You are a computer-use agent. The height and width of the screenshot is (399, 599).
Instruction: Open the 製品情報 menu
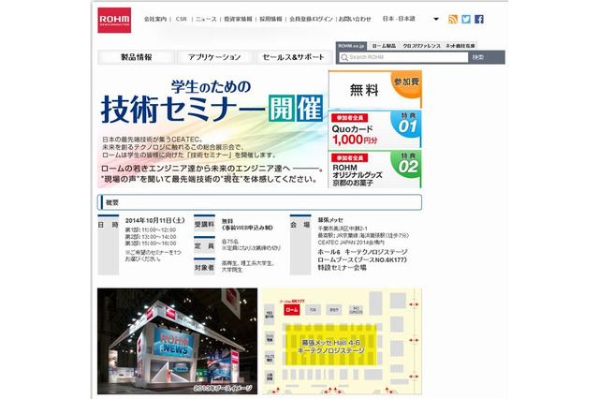coord(136,57)
